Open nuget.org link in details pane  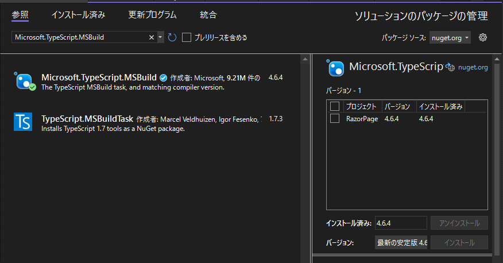click(x=473, y=67)
